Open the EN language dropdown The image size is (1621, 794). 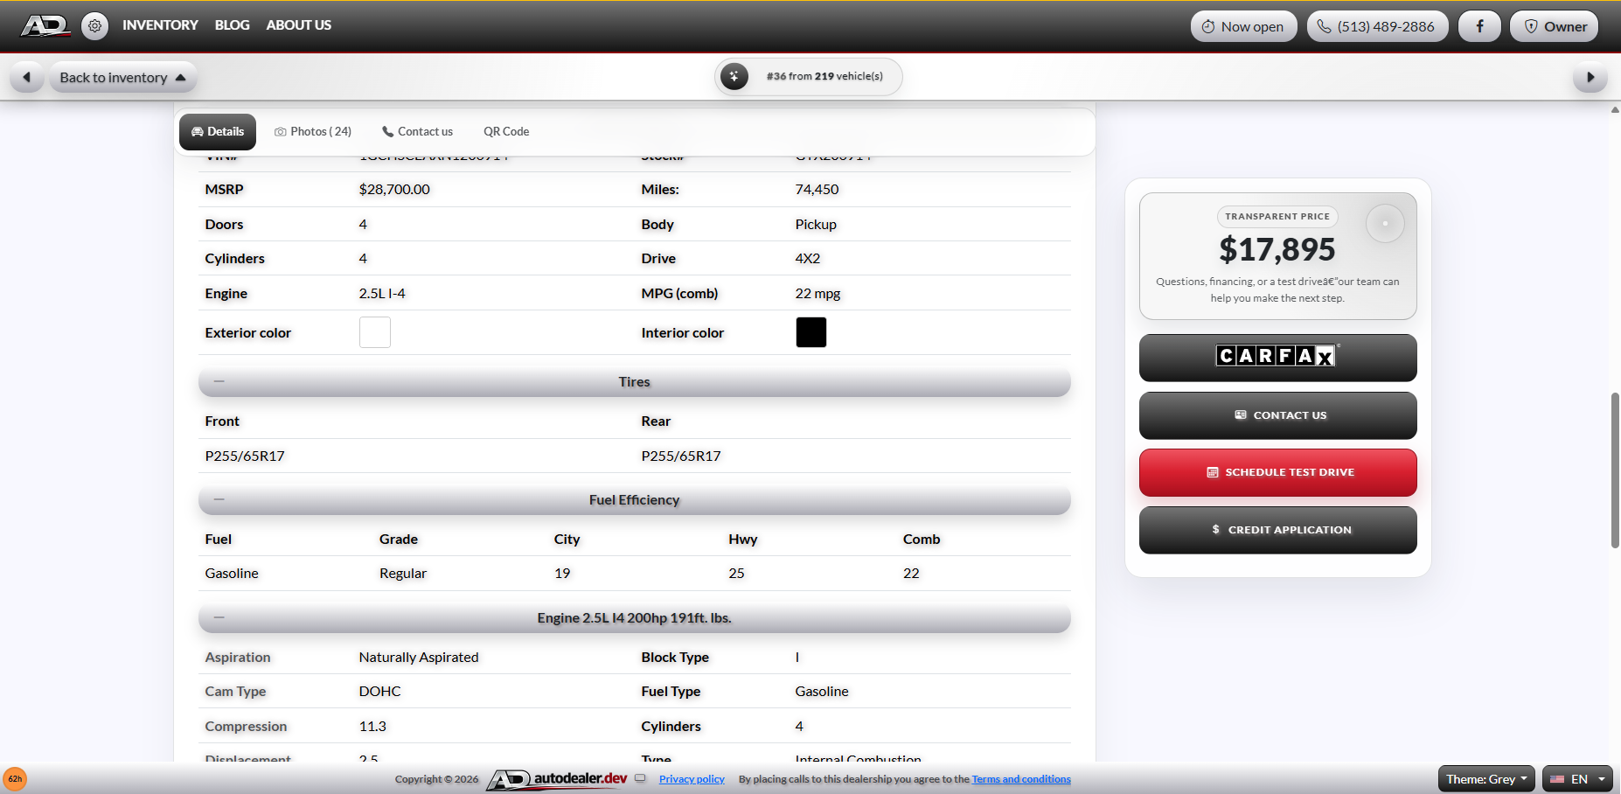pyautogui.click(x=1577, y=779)
